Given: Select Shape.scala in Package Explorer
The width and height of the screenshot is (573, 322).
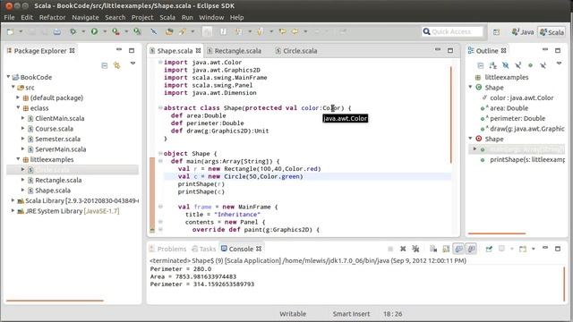Looking at the screenshot, I should tap(53, 191).
